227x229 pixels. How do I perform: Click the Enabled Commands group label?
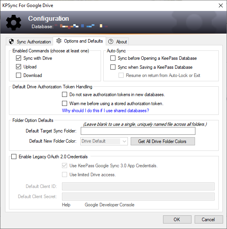[51, 51]
